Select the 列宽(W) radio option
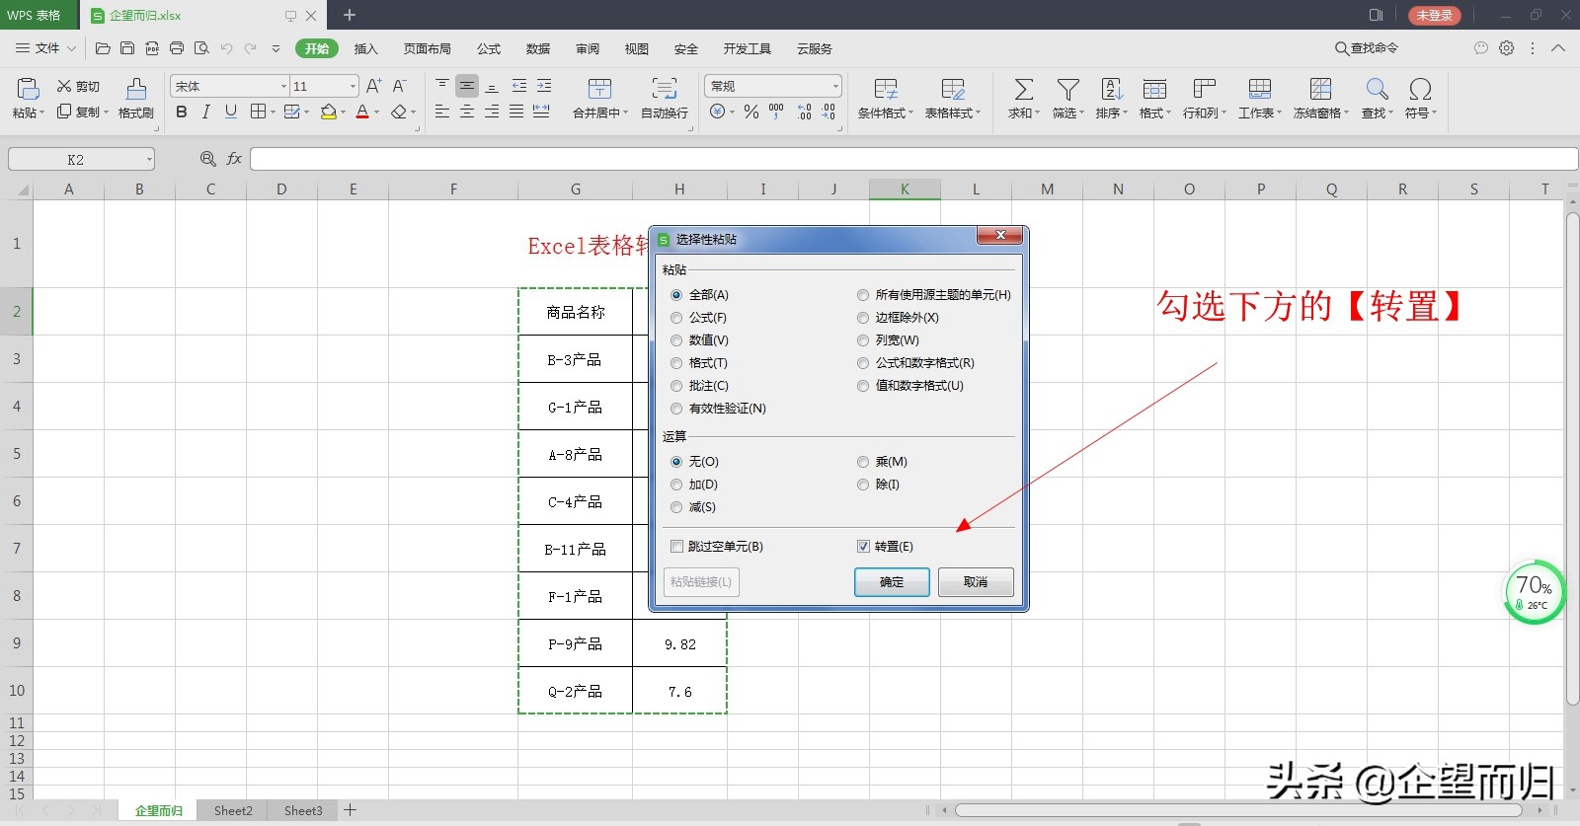1580x826 pixels. click(863, 340)
